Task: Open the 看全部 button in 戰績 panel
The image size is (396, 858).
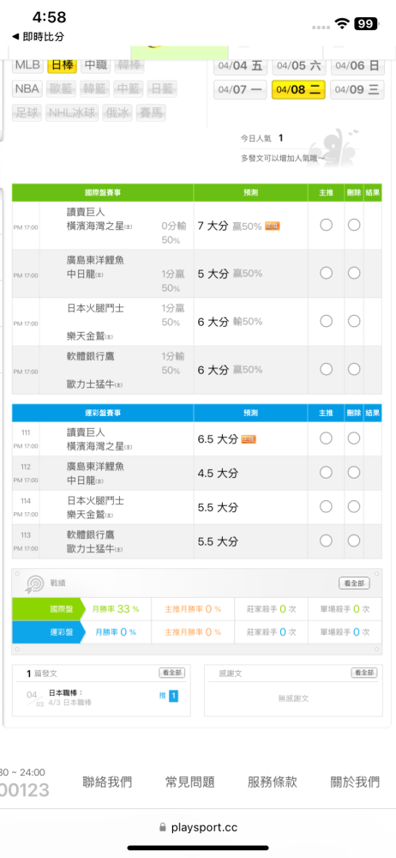Action: 354,583
